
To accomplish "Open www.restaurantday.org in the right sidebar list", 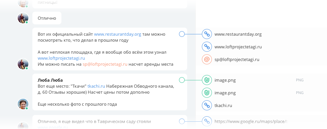I will point(238,34).
